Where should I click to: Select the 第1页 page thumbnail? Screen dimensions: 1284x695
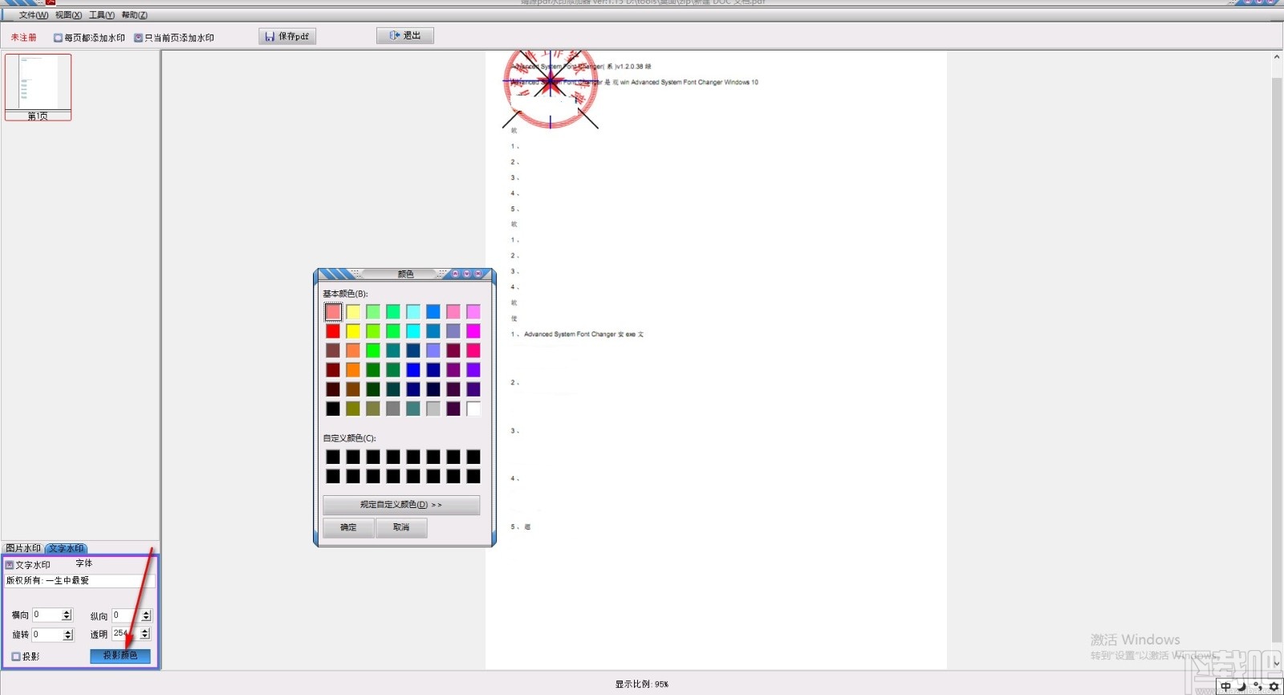(38, 87)
